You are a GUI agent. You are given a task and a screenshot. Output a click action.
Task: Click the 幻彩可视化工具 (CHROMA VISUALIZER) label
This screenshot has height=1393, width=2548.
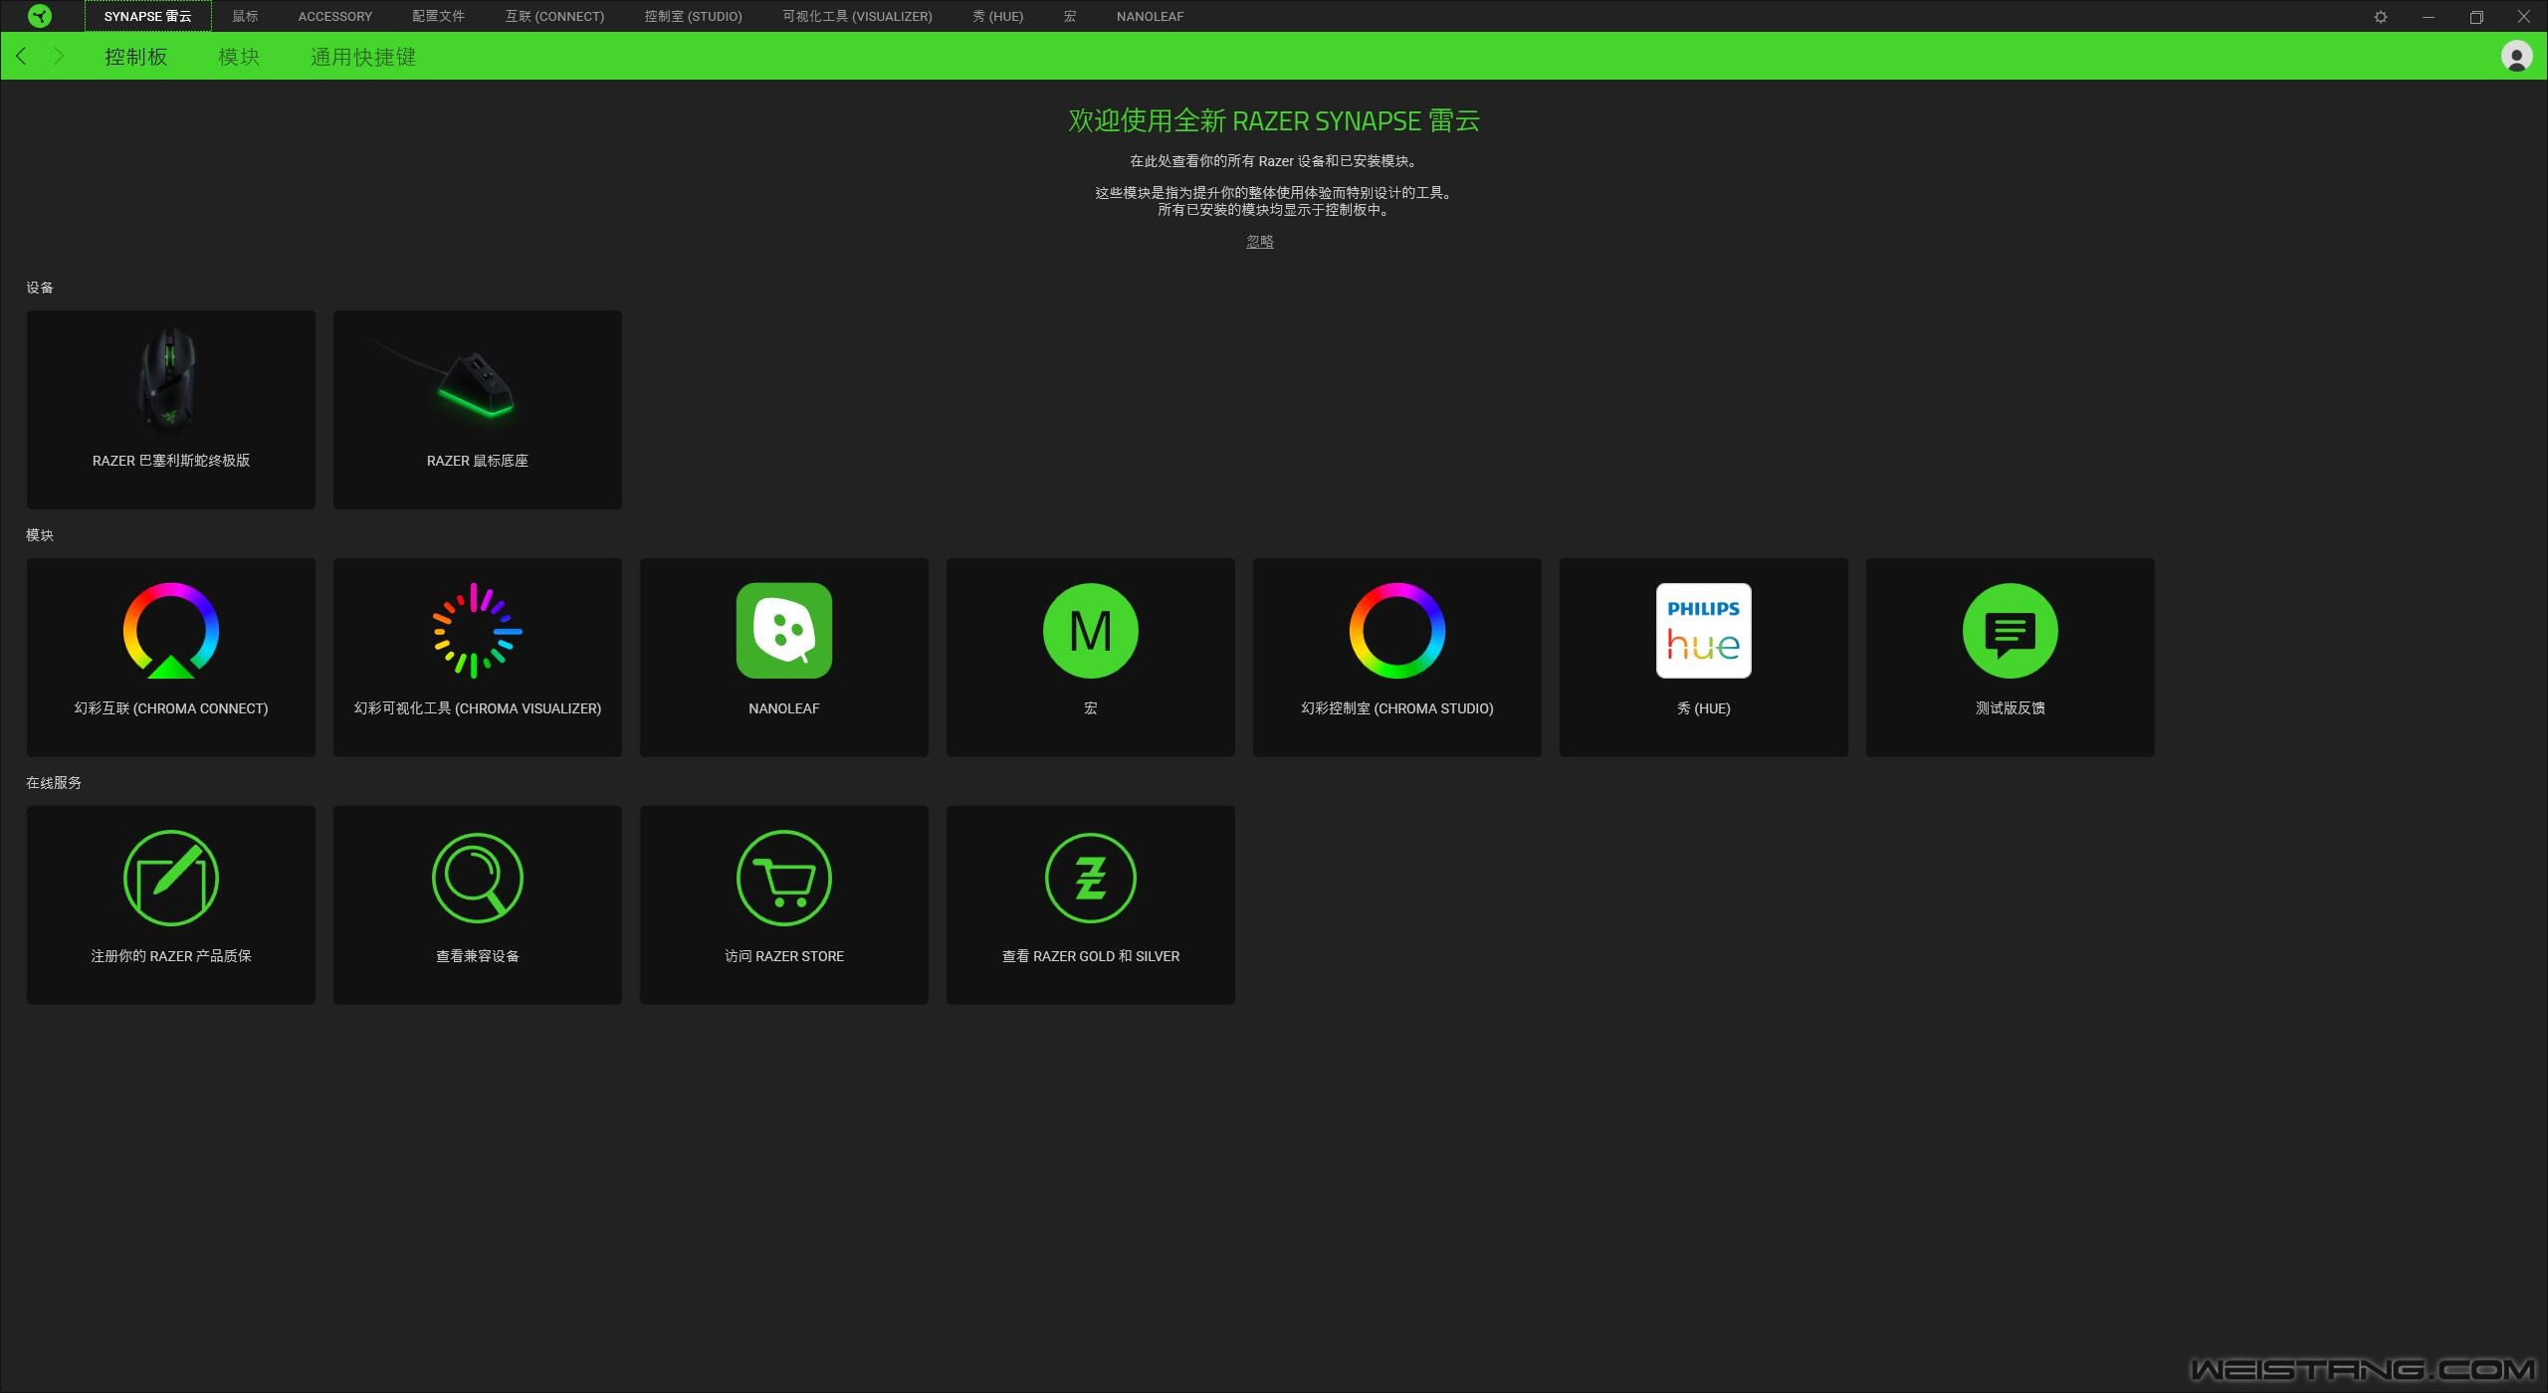pyautogui.click(x=478, y=708)
